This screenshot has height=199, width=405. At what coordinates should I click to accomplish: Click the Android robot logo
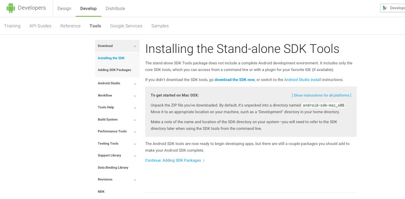11,8
